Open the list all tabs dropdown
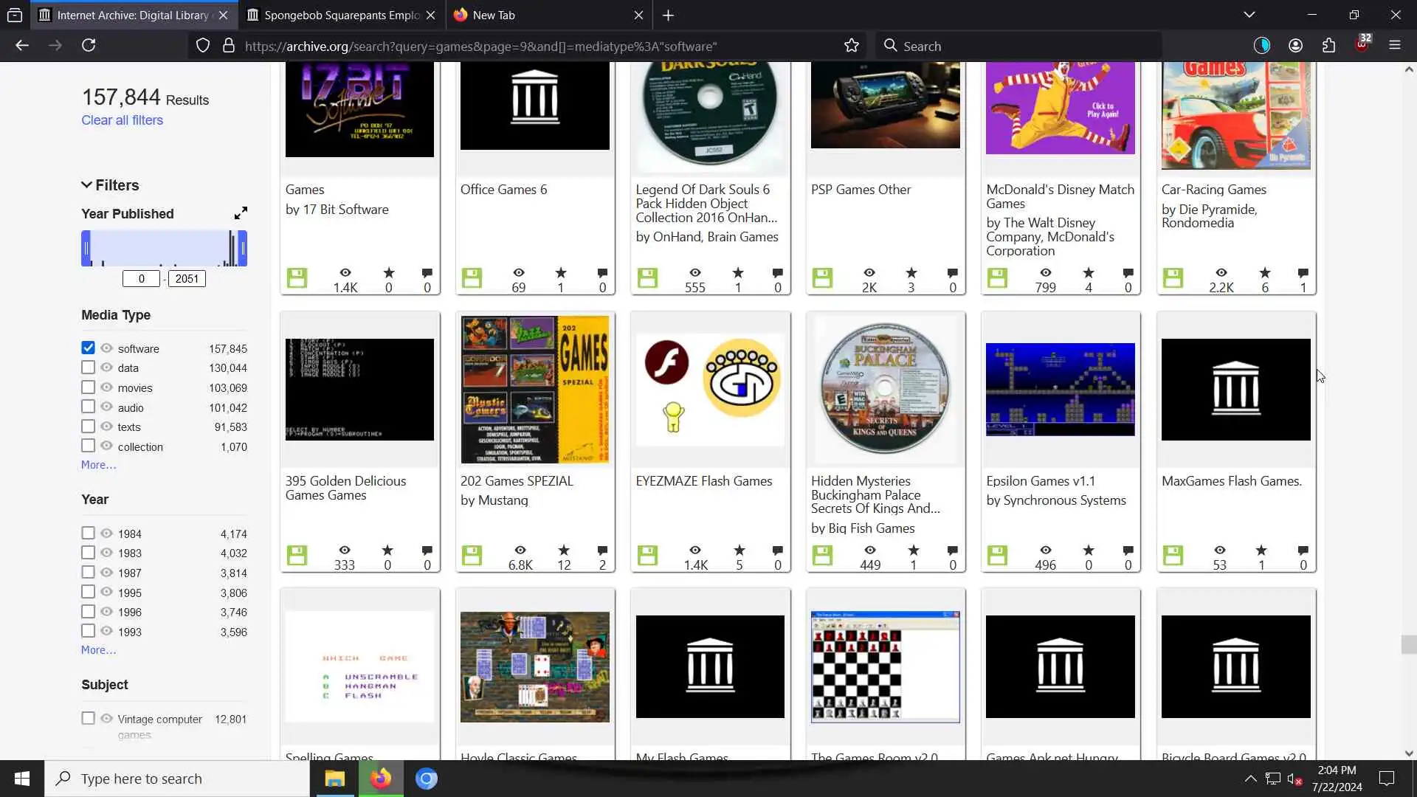The width and height of the screenshot is (1417, 797). (x=1249, y=15)
